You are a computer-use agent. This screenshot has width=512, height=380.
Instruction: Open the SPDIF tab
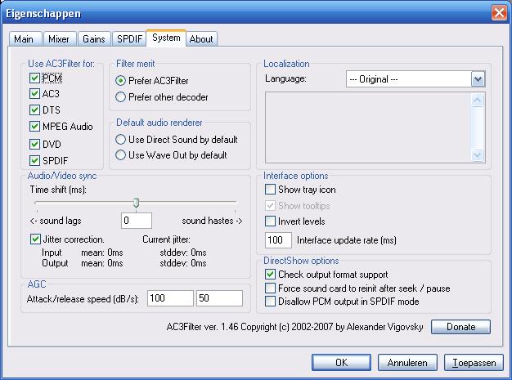click(x=129, y=39)
